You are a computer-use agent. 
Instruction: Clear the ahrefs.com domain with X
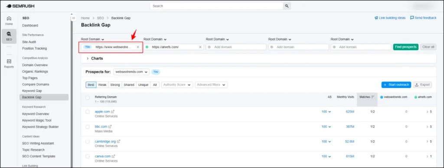coord(200,47)
